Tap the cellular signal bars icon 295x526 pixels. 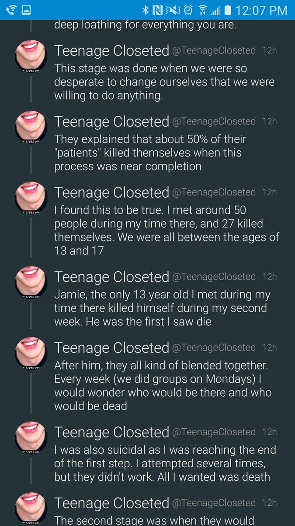[x=216, y=9]
